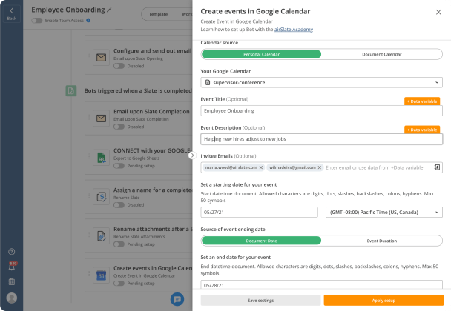451x311 pixels.
Task: Open the supervisor-conference calendar dropdown
Action: (322, 82)
